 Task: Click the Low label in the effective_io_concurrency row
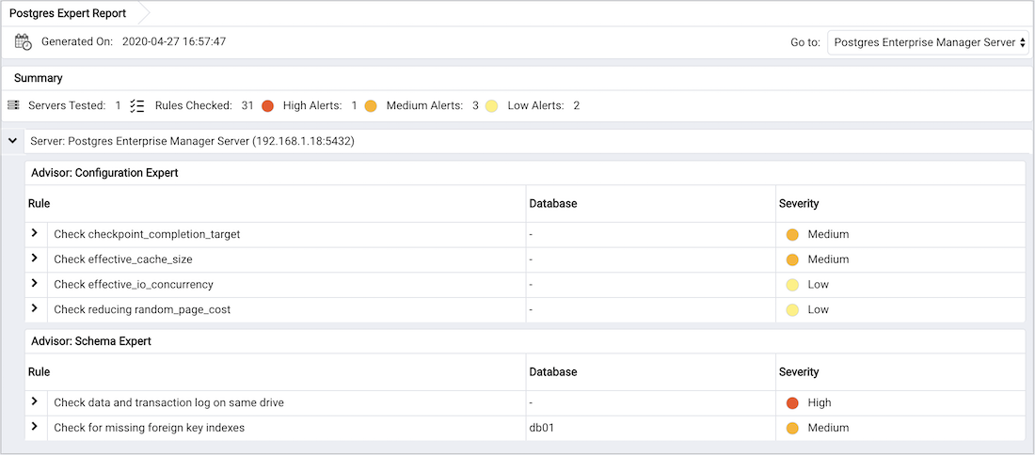click(818, 285)
